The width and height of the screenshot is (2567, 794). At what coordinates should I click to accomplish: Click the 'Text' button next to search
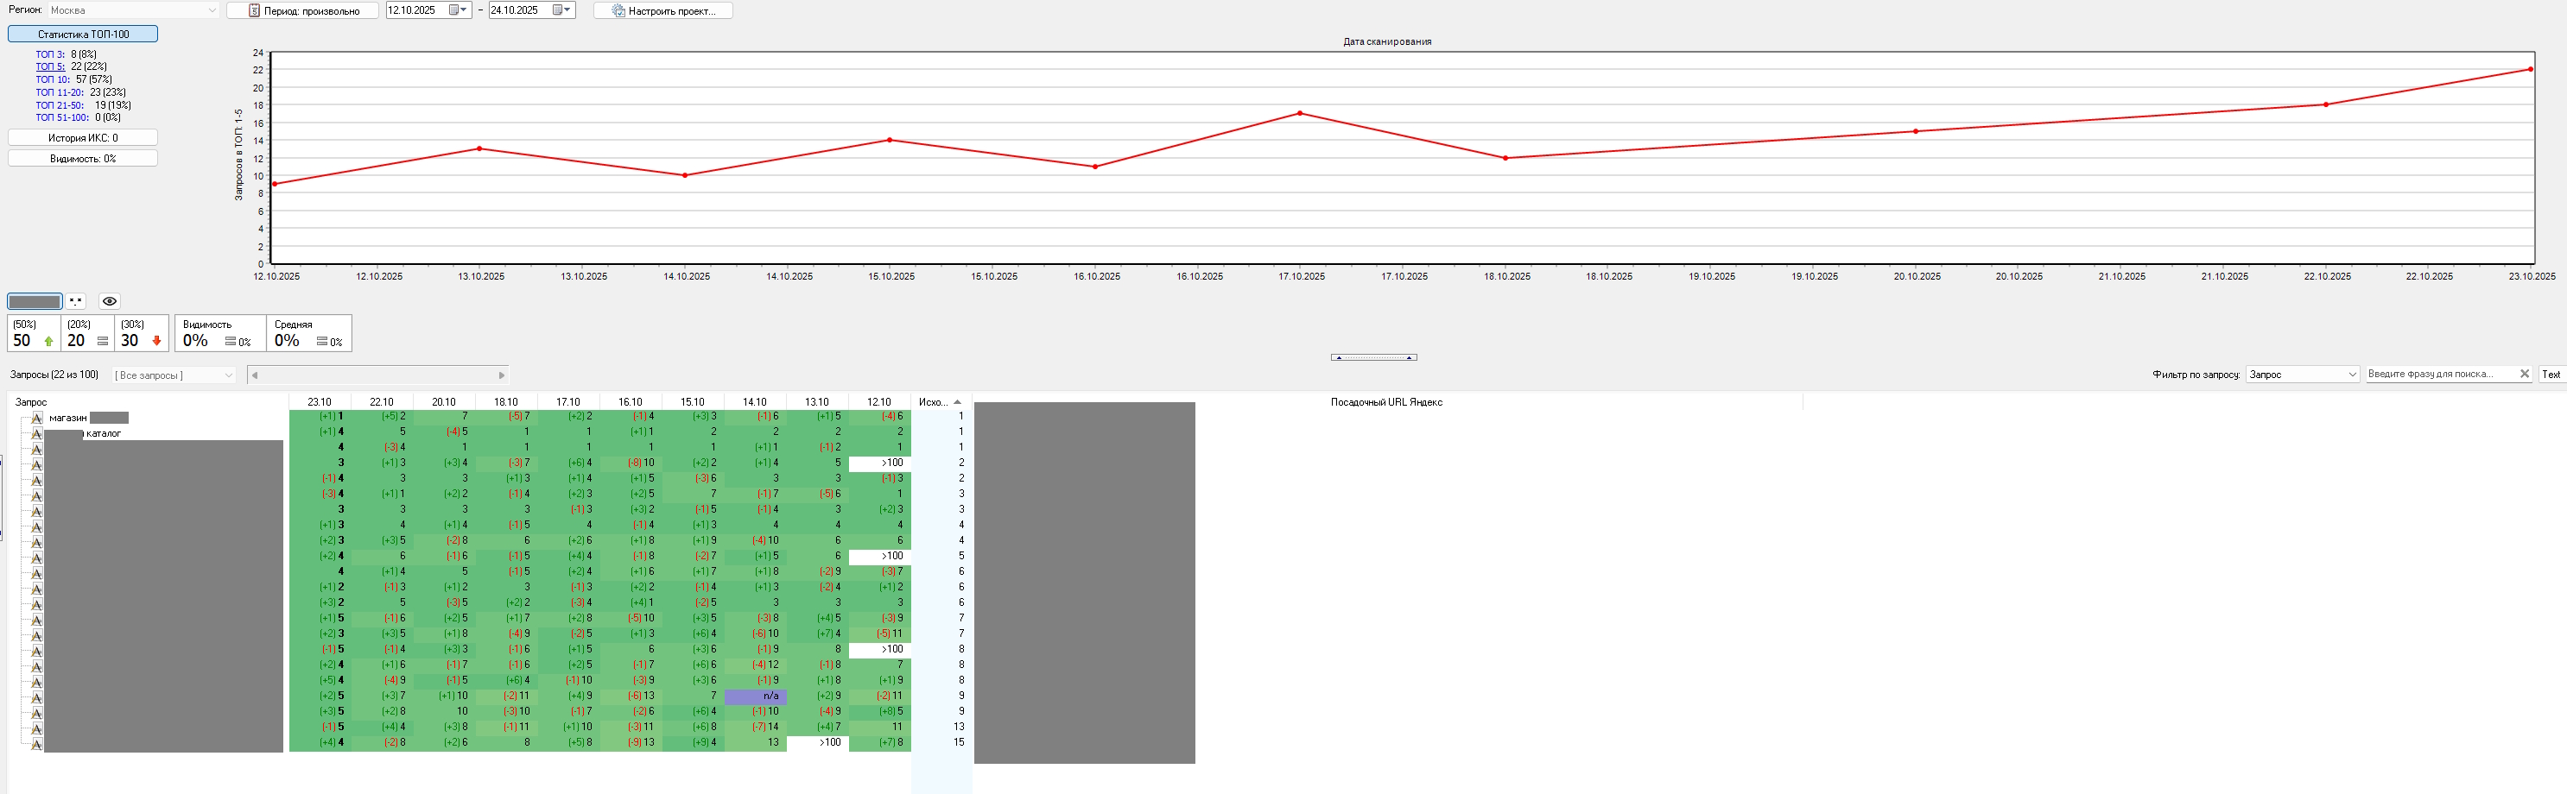pyautogui.click(x=2551, y=375)
